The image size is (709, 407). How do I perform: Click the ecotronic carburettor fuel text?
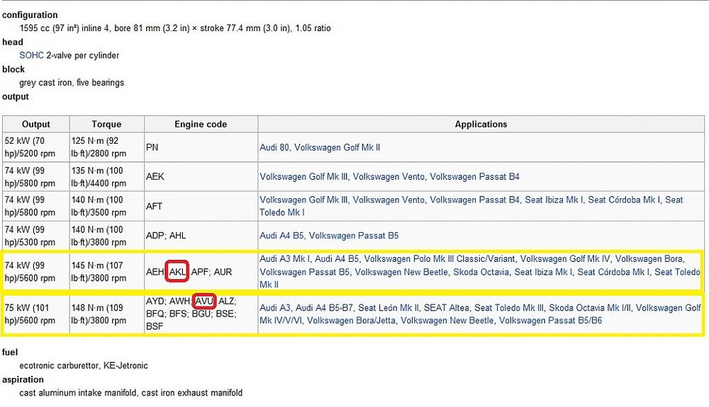(x=84, y=365)
